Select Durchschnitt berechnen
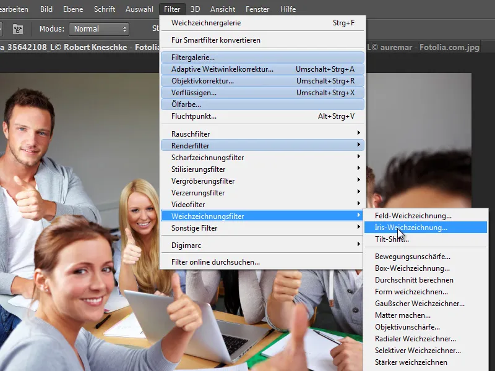Screen dimensions: 495x371 point(426,280)
